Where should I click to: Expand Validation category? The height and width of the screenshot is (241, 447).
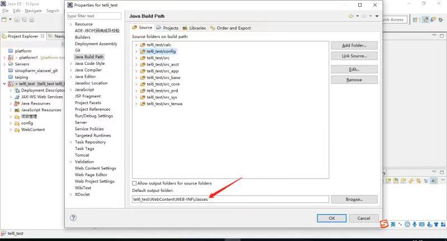coord(71,162)
